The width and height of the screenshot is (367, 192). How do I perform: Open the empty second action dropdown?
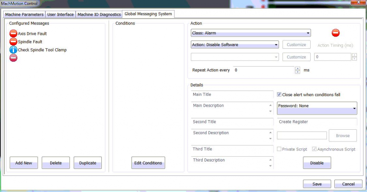coord(235,57)
